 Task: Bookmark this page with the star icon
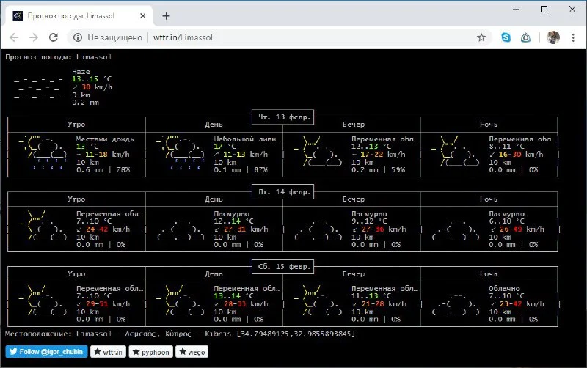tap(481, 37)
